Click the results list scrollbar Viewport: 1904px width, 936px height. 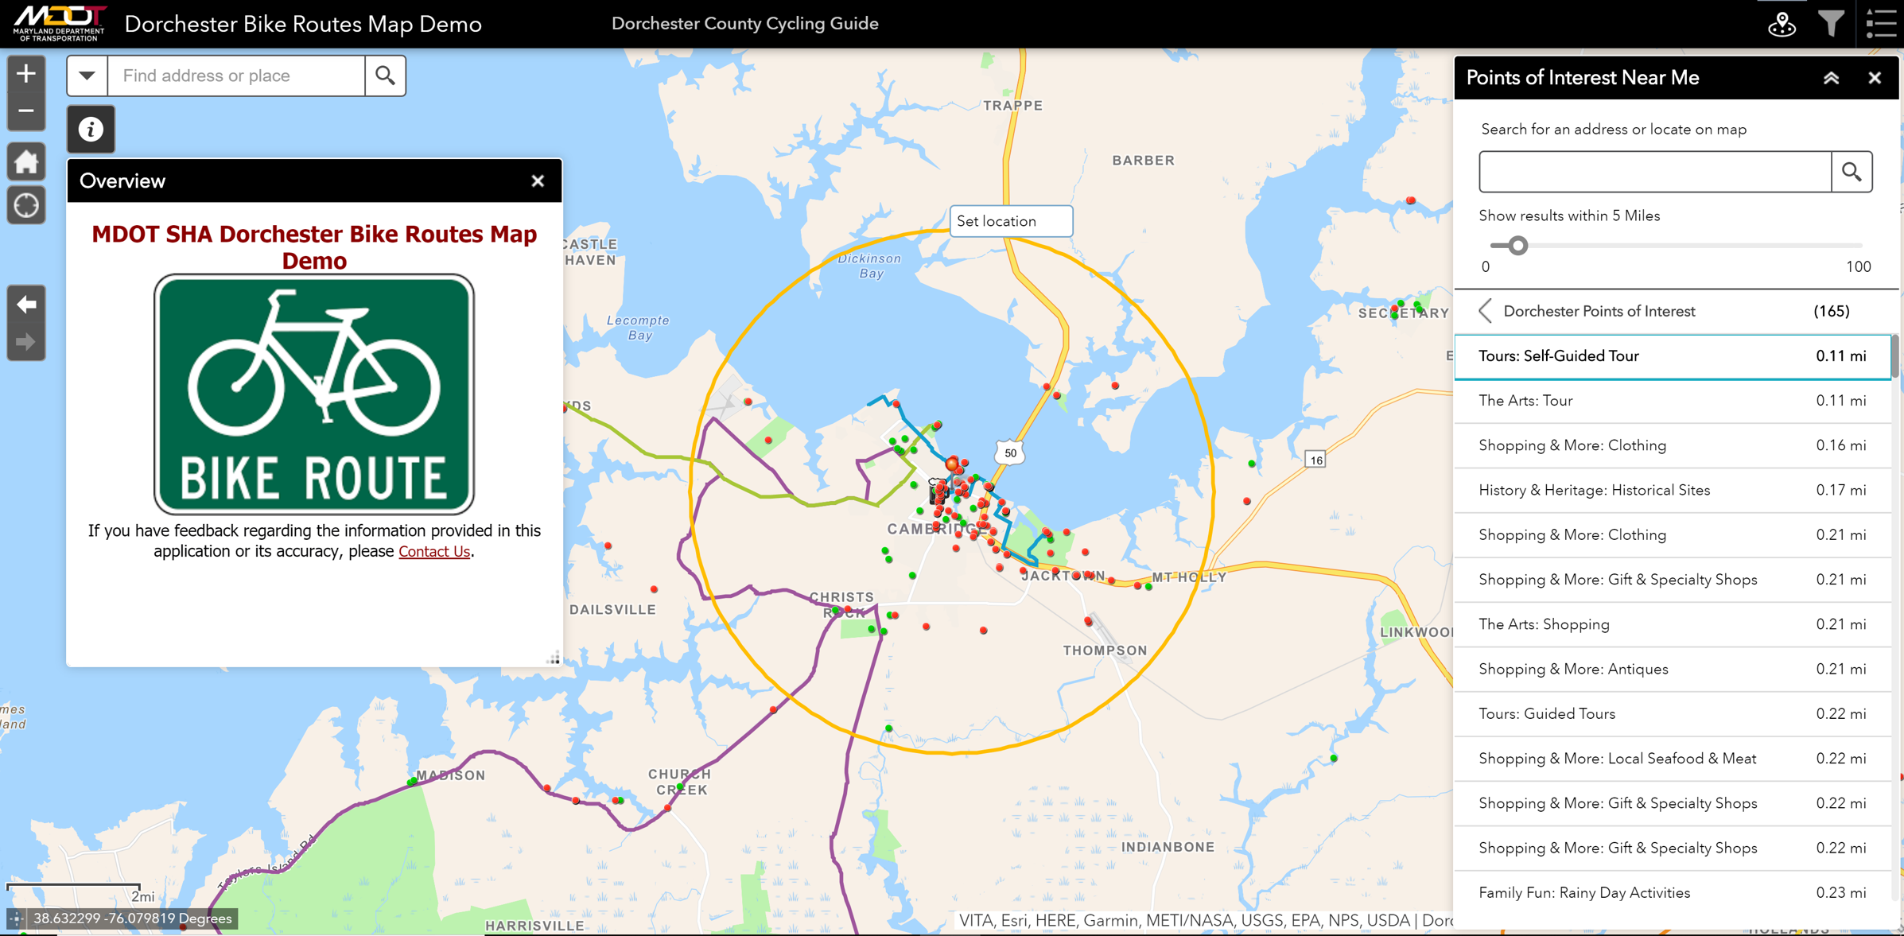pos(1895,358)
